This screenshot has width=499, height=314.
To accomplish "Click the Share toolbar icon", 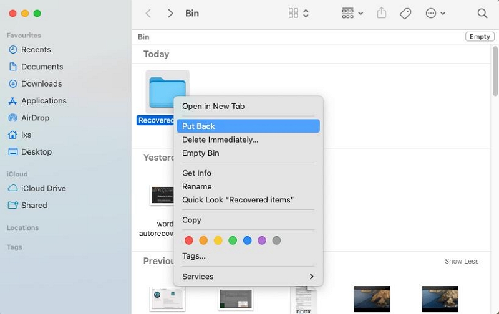I will (x=381, y=13).
